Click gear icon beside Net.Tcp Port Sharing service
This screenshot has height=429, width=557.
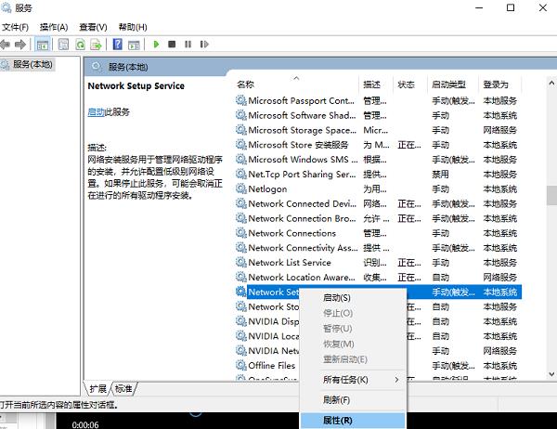pyautogui.click(x=240, y=175)
